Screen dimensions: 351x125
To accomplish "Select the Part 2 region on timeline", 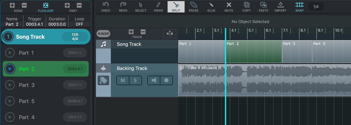I will (253, 52).
